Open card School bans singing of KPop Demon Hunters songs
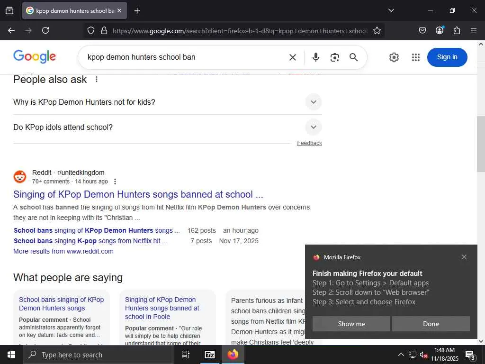485x364 pixels. pos(61,304)
